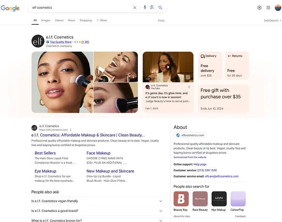Start voice search with the microphone icon
Image resolution: width=282 pixels, height=222 pixels.
145,7
